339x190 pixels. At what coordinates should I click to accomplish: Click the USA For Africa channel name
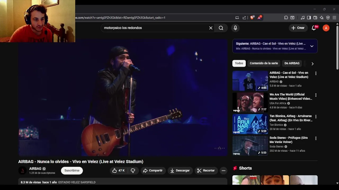tap(278, 103)
